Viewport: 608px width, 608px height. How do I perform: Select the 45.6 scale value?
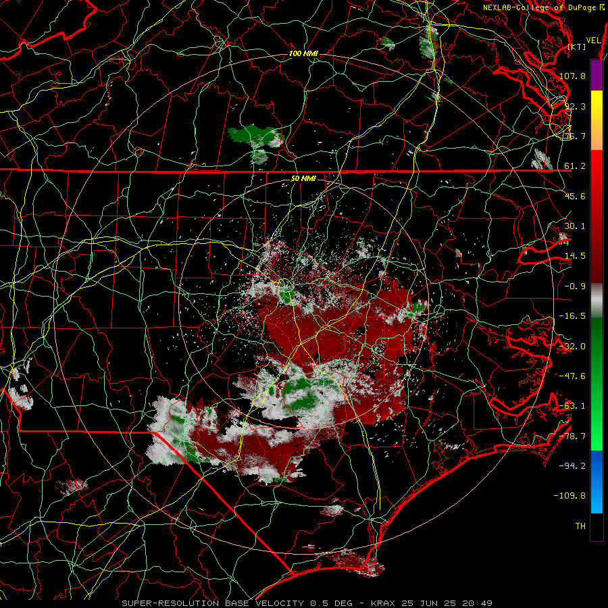tap(575, 196)
